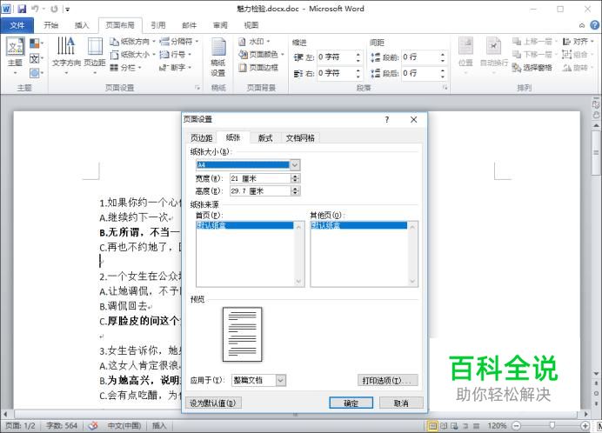Open the 行号 line numbers dropdown
Image resolution: width=602 pixels, height=433 pixels.
176,55
